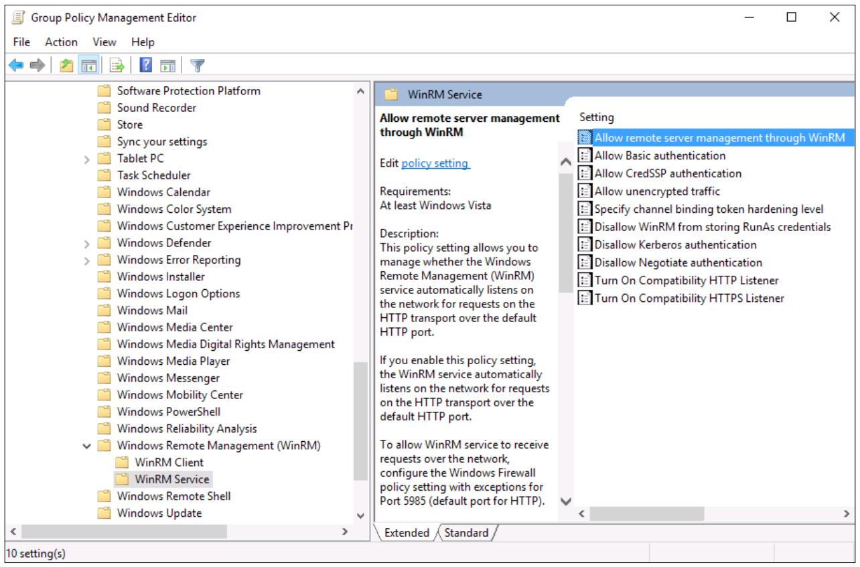Open the File menu
The image size is (860, 567).
pyautogui.click(x=21, y=42)
